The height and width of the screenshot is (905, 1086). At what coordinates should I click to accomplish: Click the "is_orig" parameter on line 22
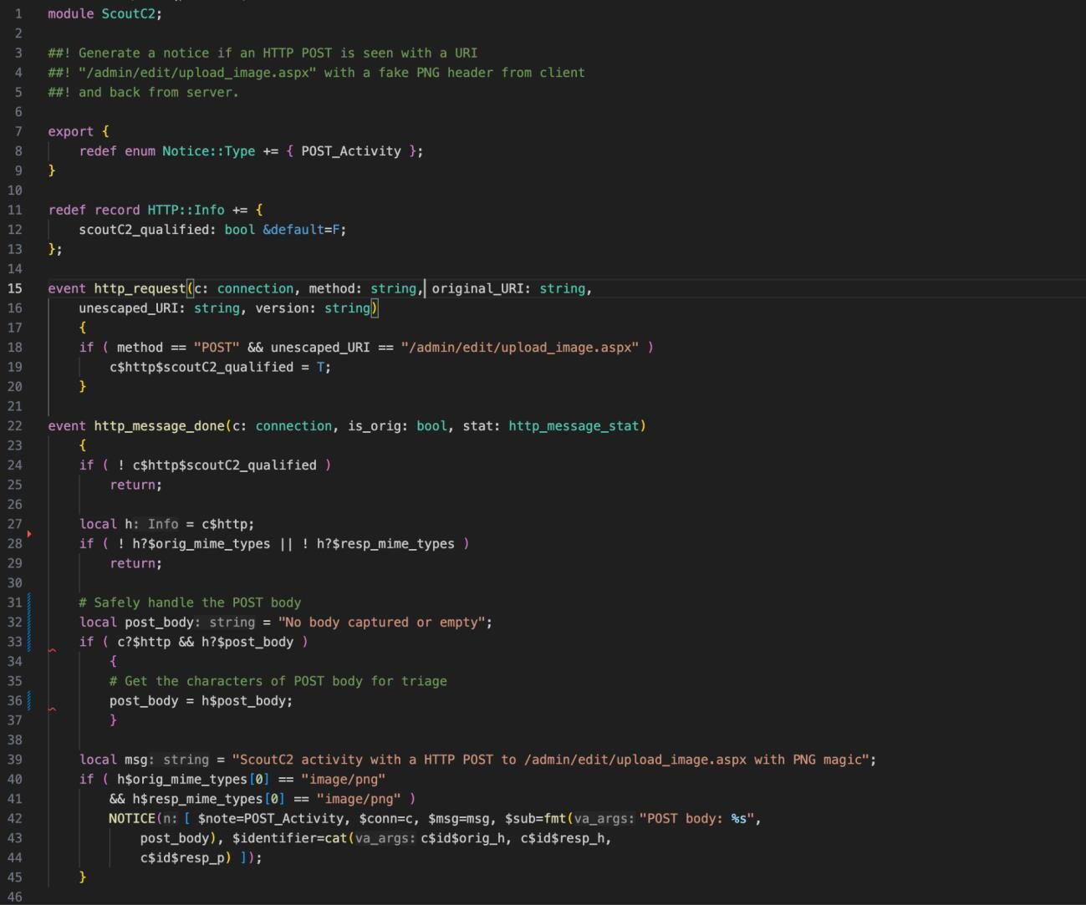(x=375, y=426)
